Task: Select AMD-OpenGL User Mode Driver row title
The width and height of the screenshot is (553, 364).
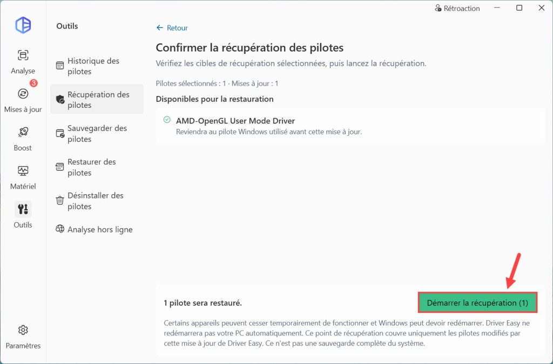Action: [235, 121]
